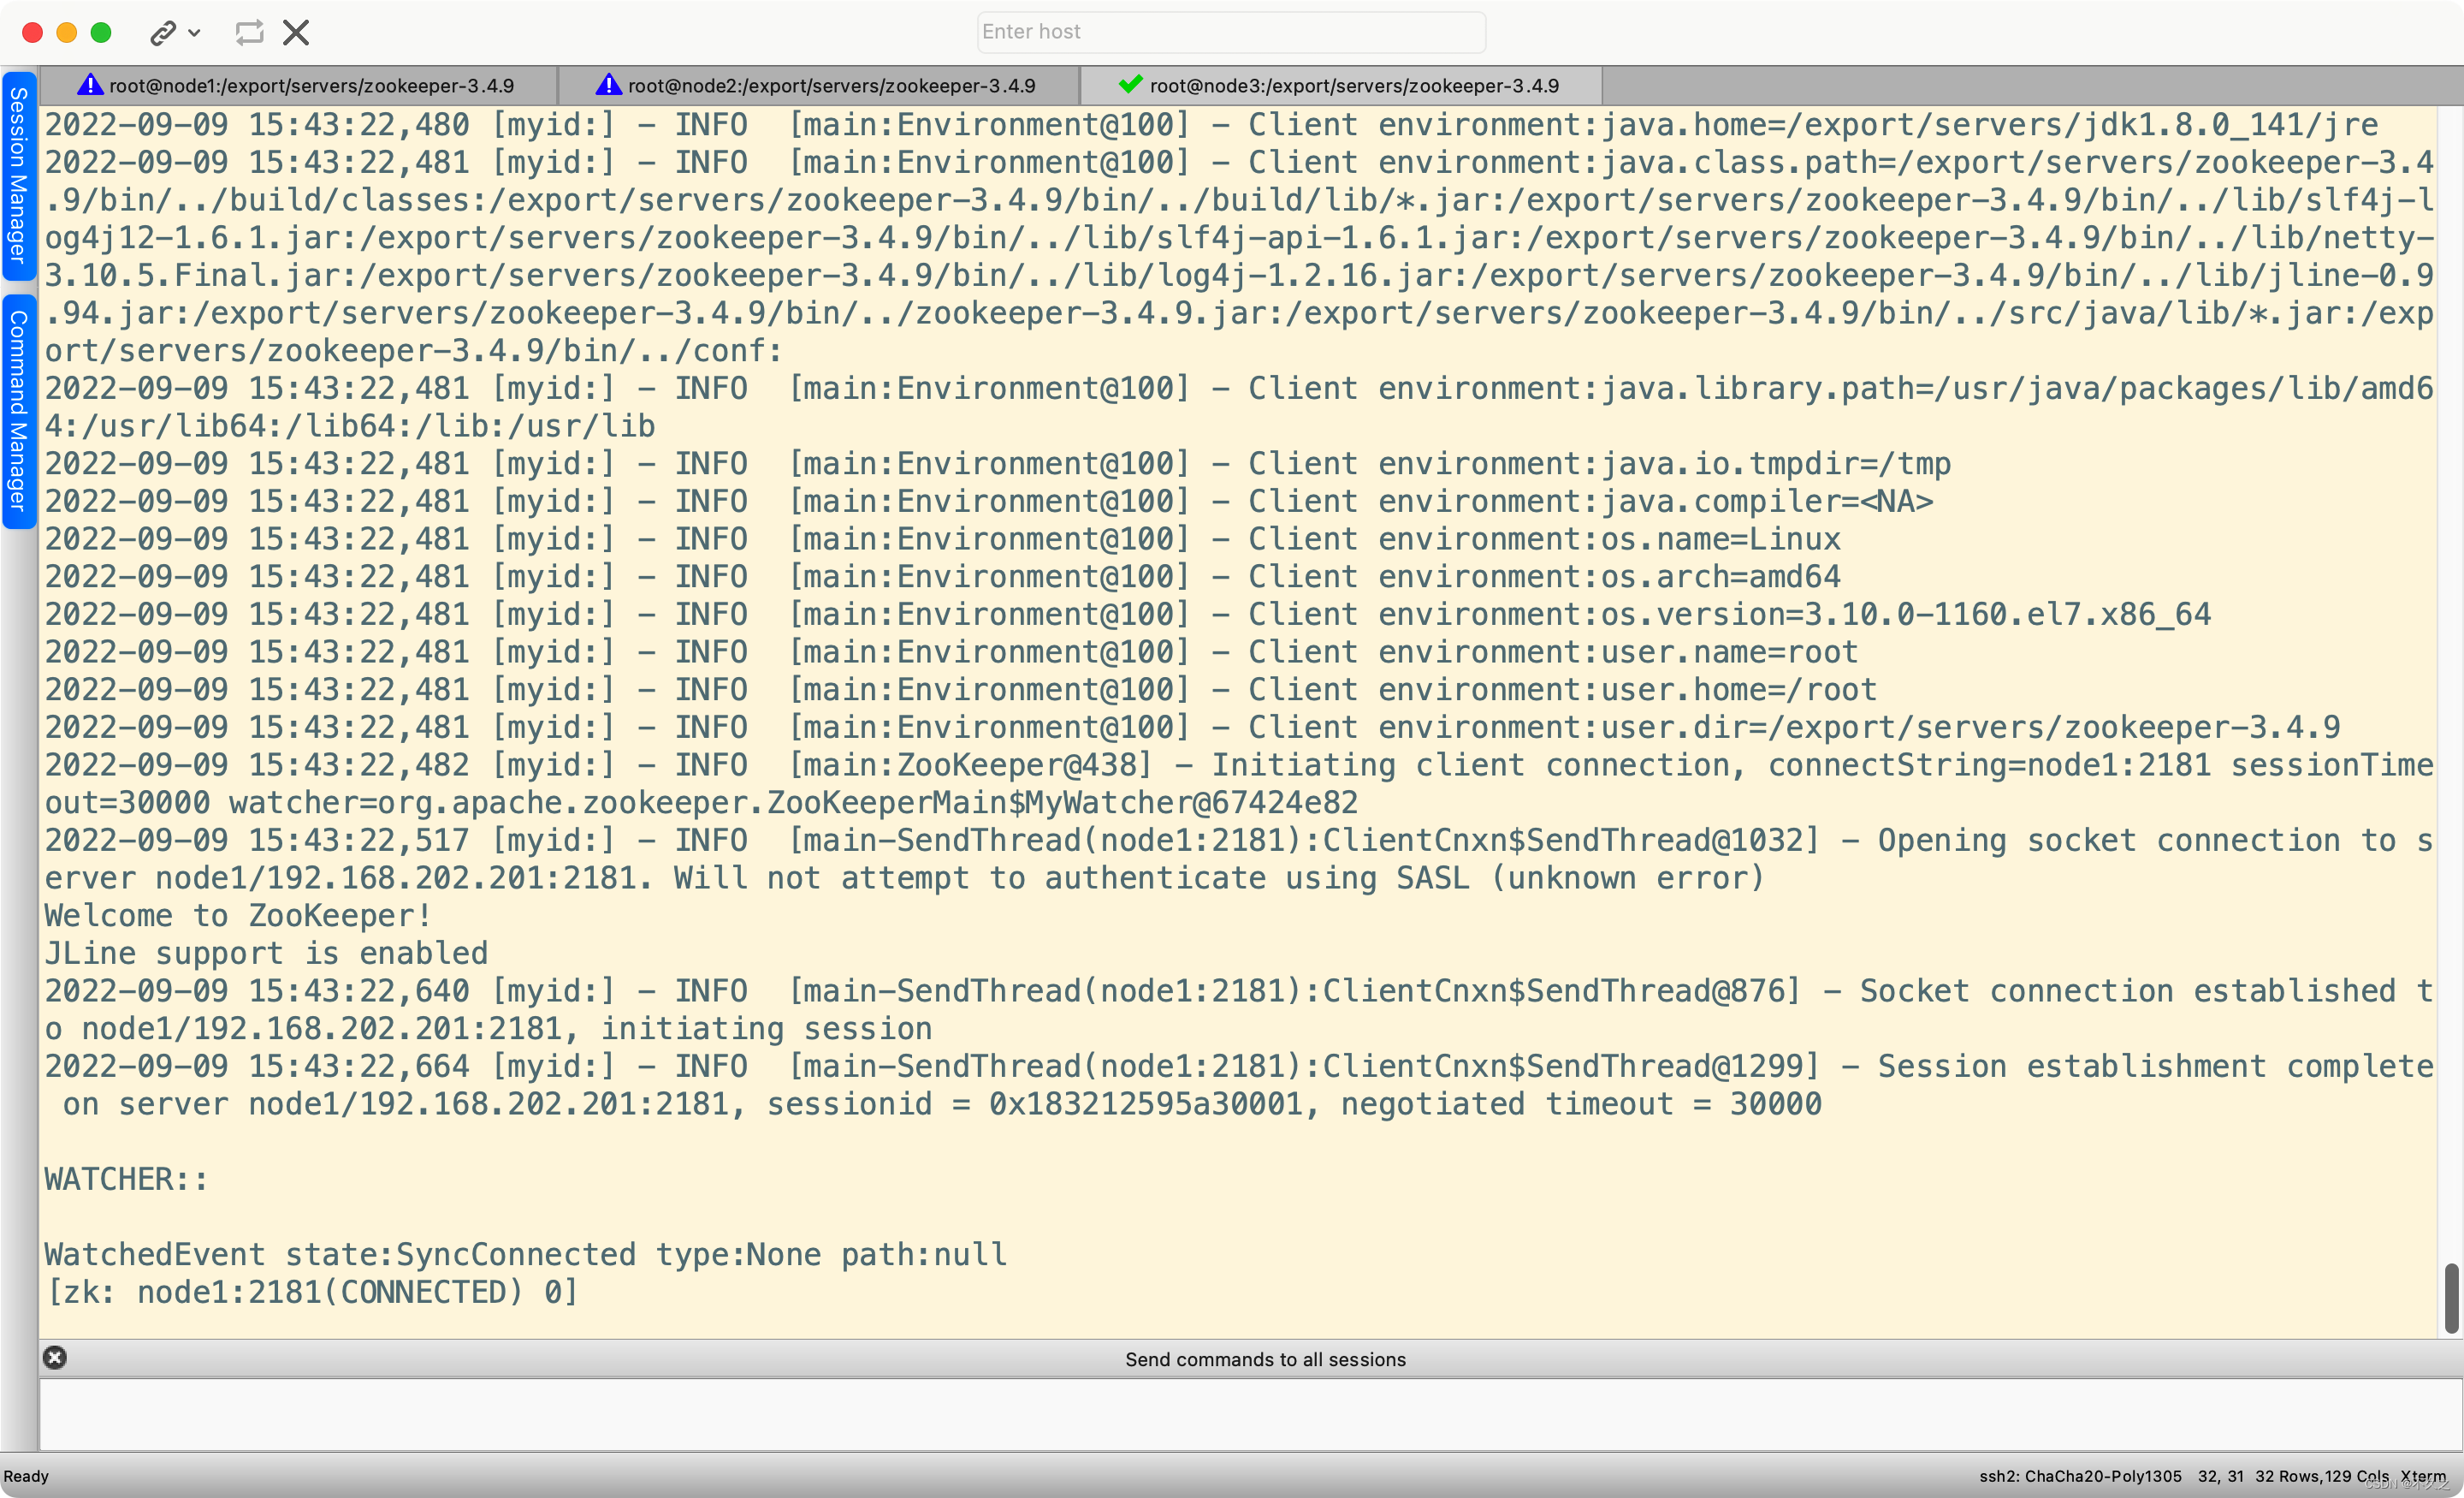Close the Send commands bar
The width and height of the screenshot is (2464, 1498).
coord(55,1358)
